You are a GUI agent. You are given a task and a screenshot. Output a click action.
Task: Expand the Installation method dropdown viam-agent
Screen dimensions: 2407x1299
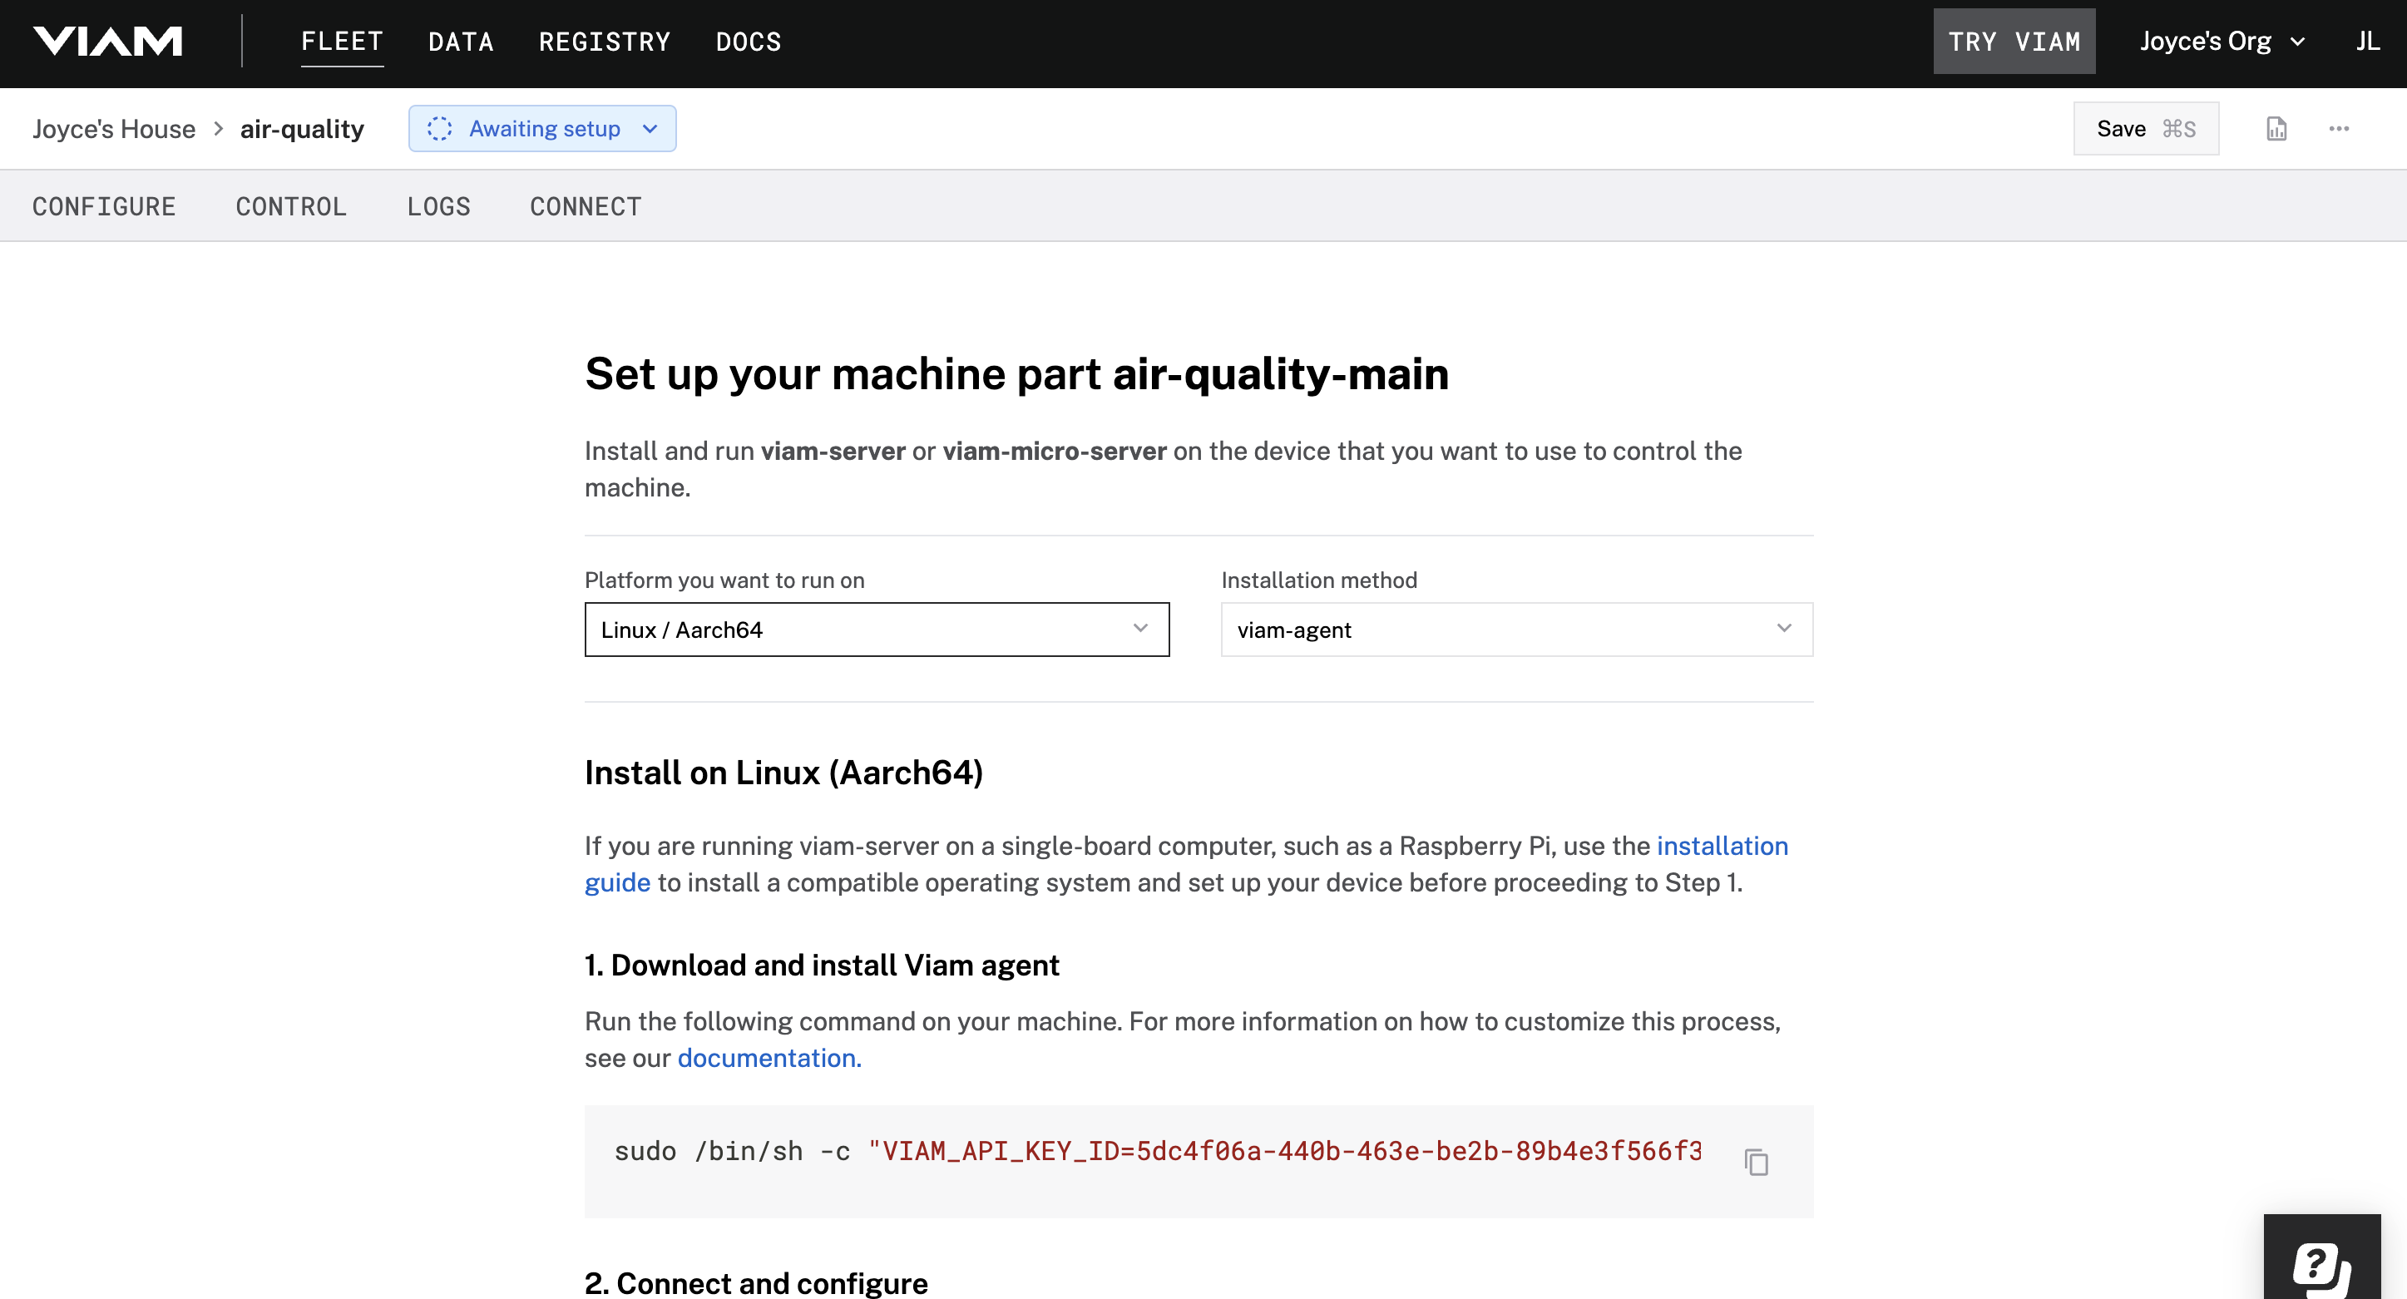[1515, 627]
